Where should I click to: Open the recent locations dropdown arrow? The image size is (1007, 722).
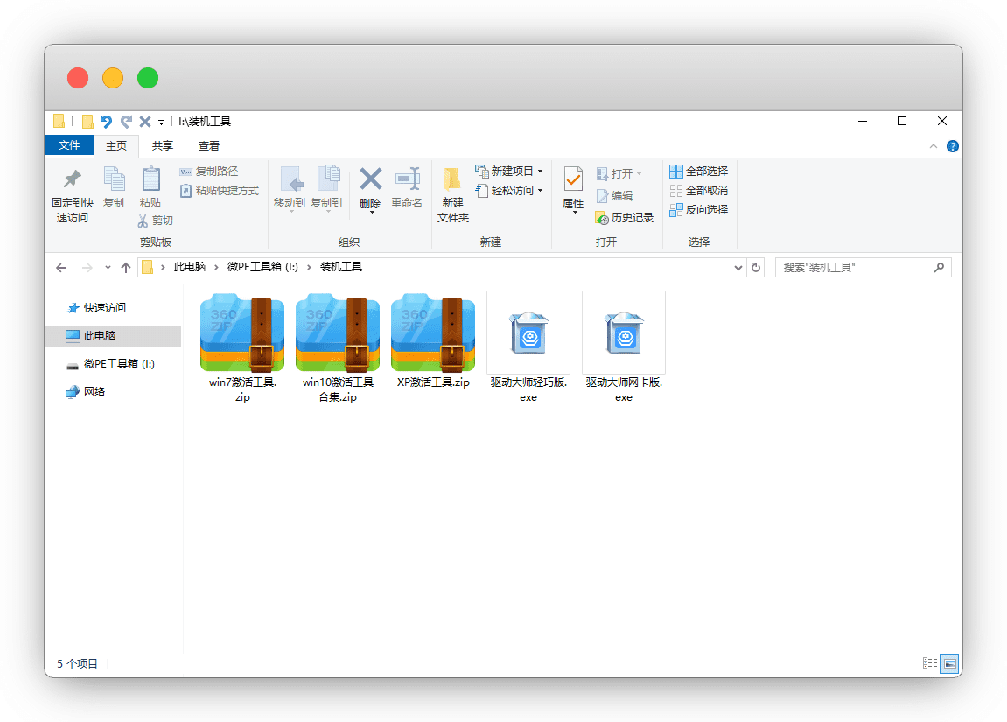108,268
